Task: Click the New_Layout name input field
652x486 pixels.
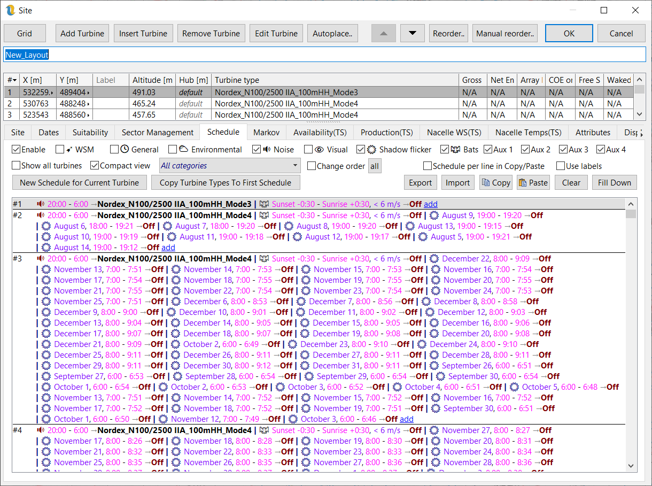Action: click(x=324, y=55)
